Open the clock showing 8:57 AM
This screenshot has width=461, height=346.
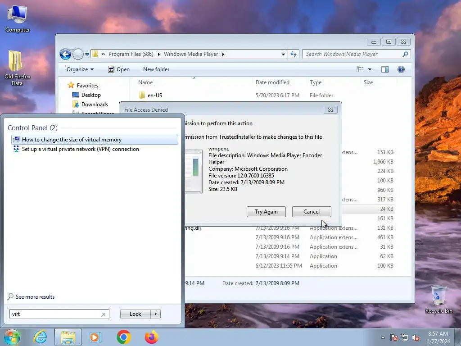coord(438,337)
